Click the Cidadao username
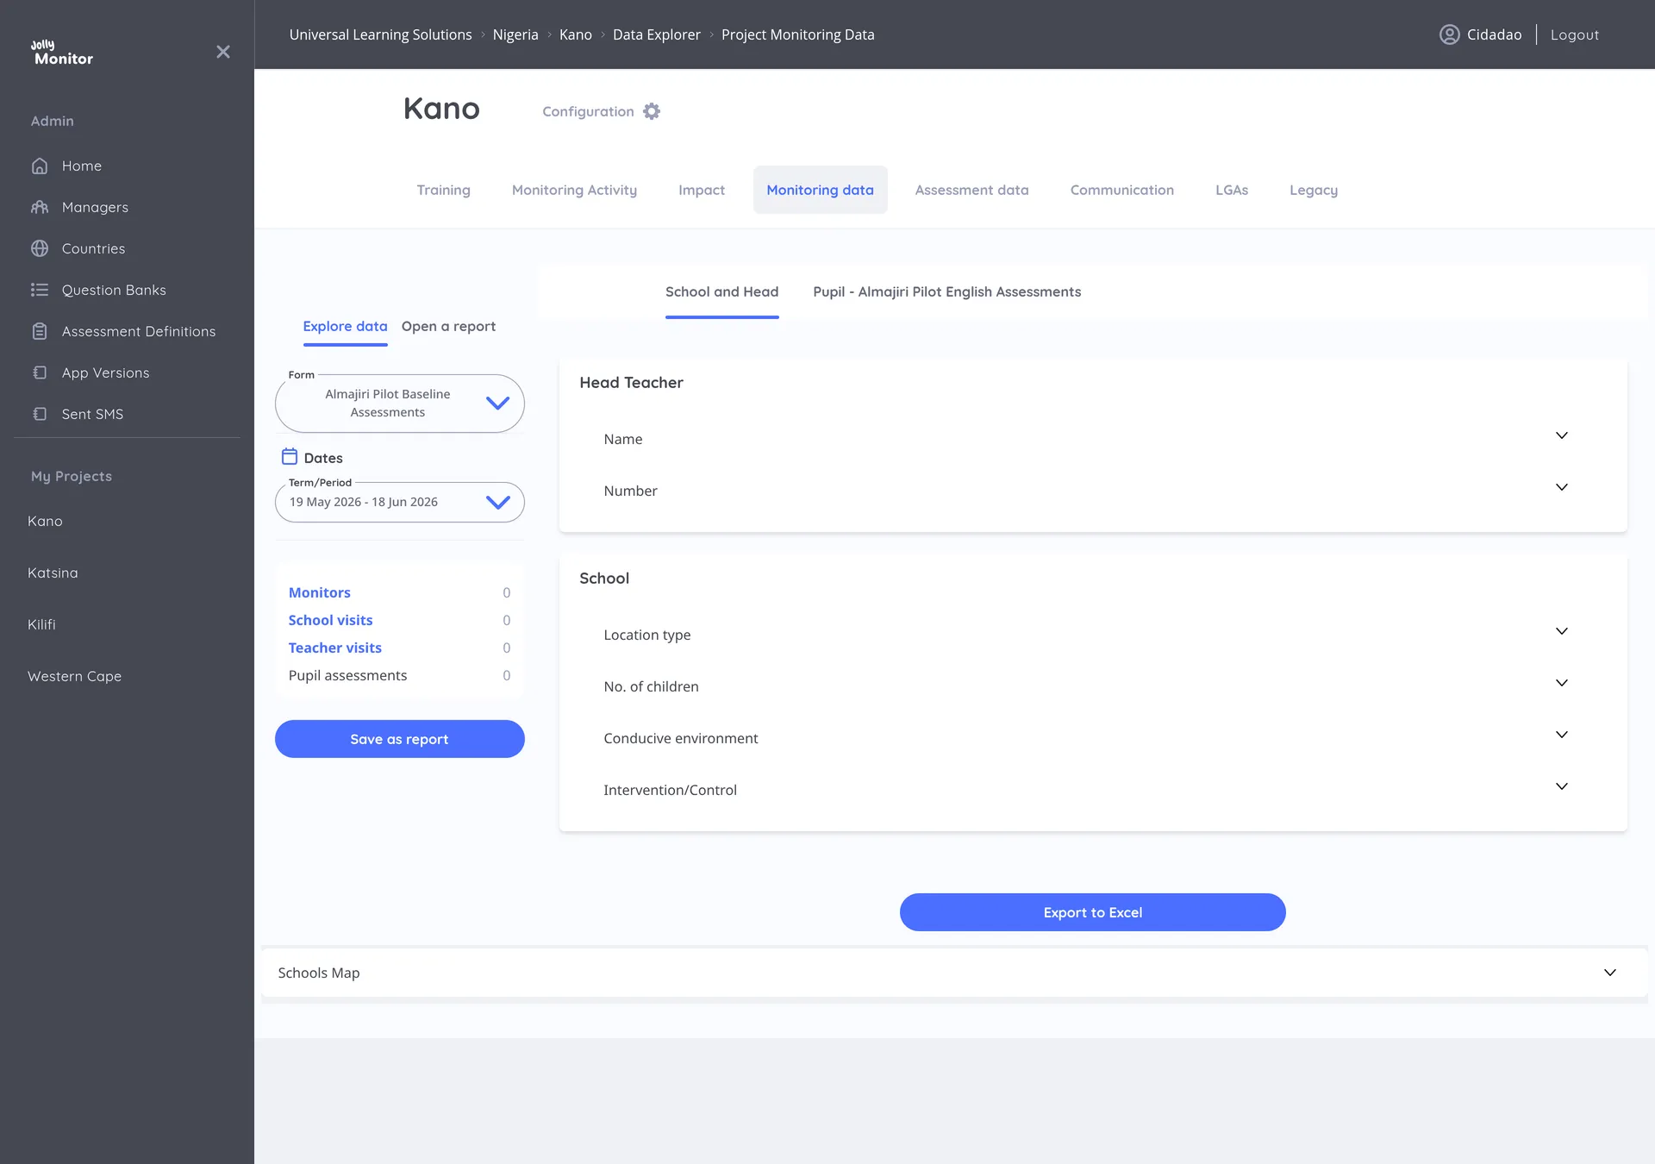This screenshot has width=1655, height=1164. tap(1494, 34)
